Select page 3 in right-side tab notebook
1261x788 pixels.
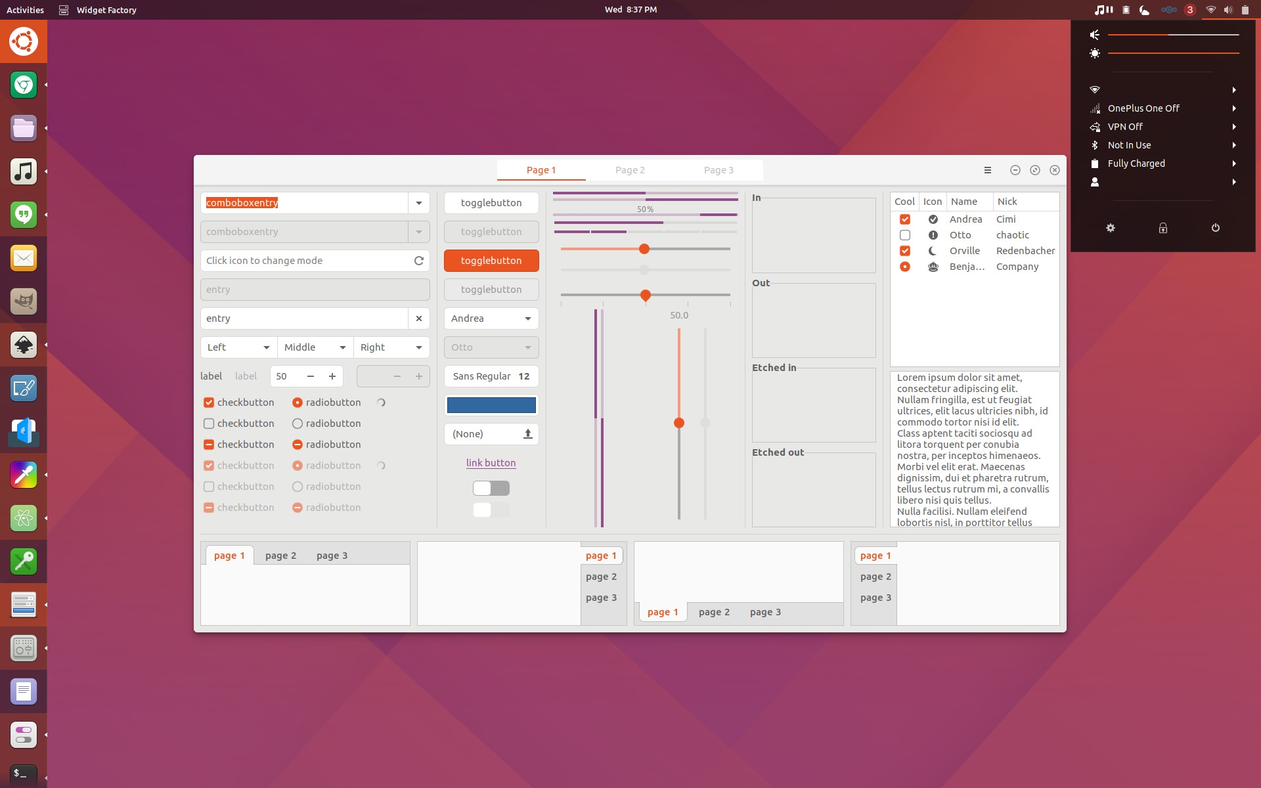click(601, 598)
